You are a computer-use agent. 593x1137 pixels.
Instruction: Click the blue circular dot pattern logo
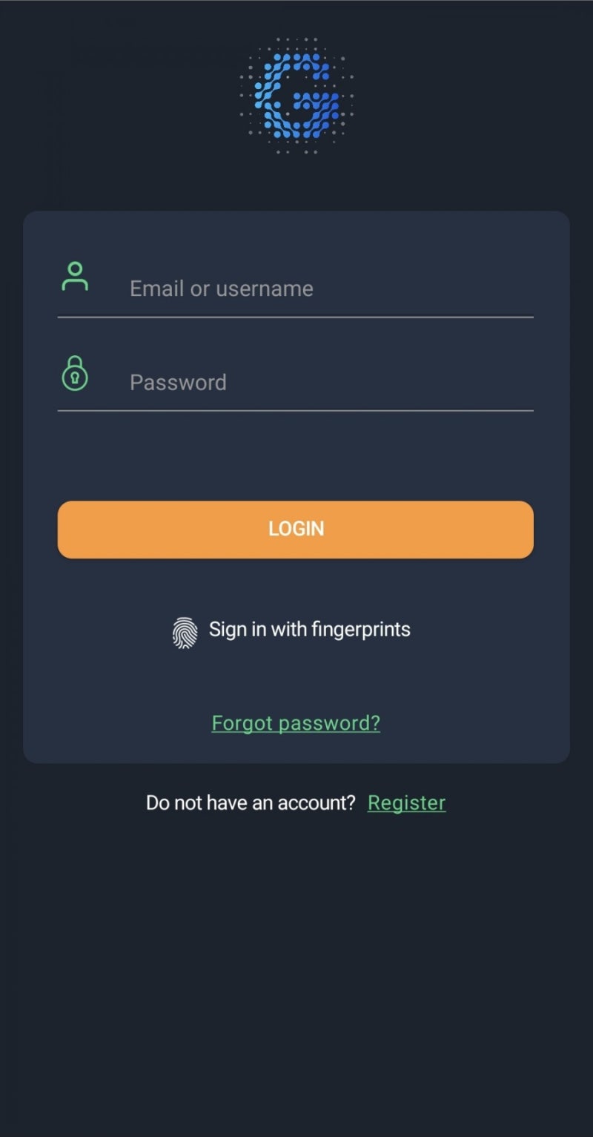click(296, 96)
